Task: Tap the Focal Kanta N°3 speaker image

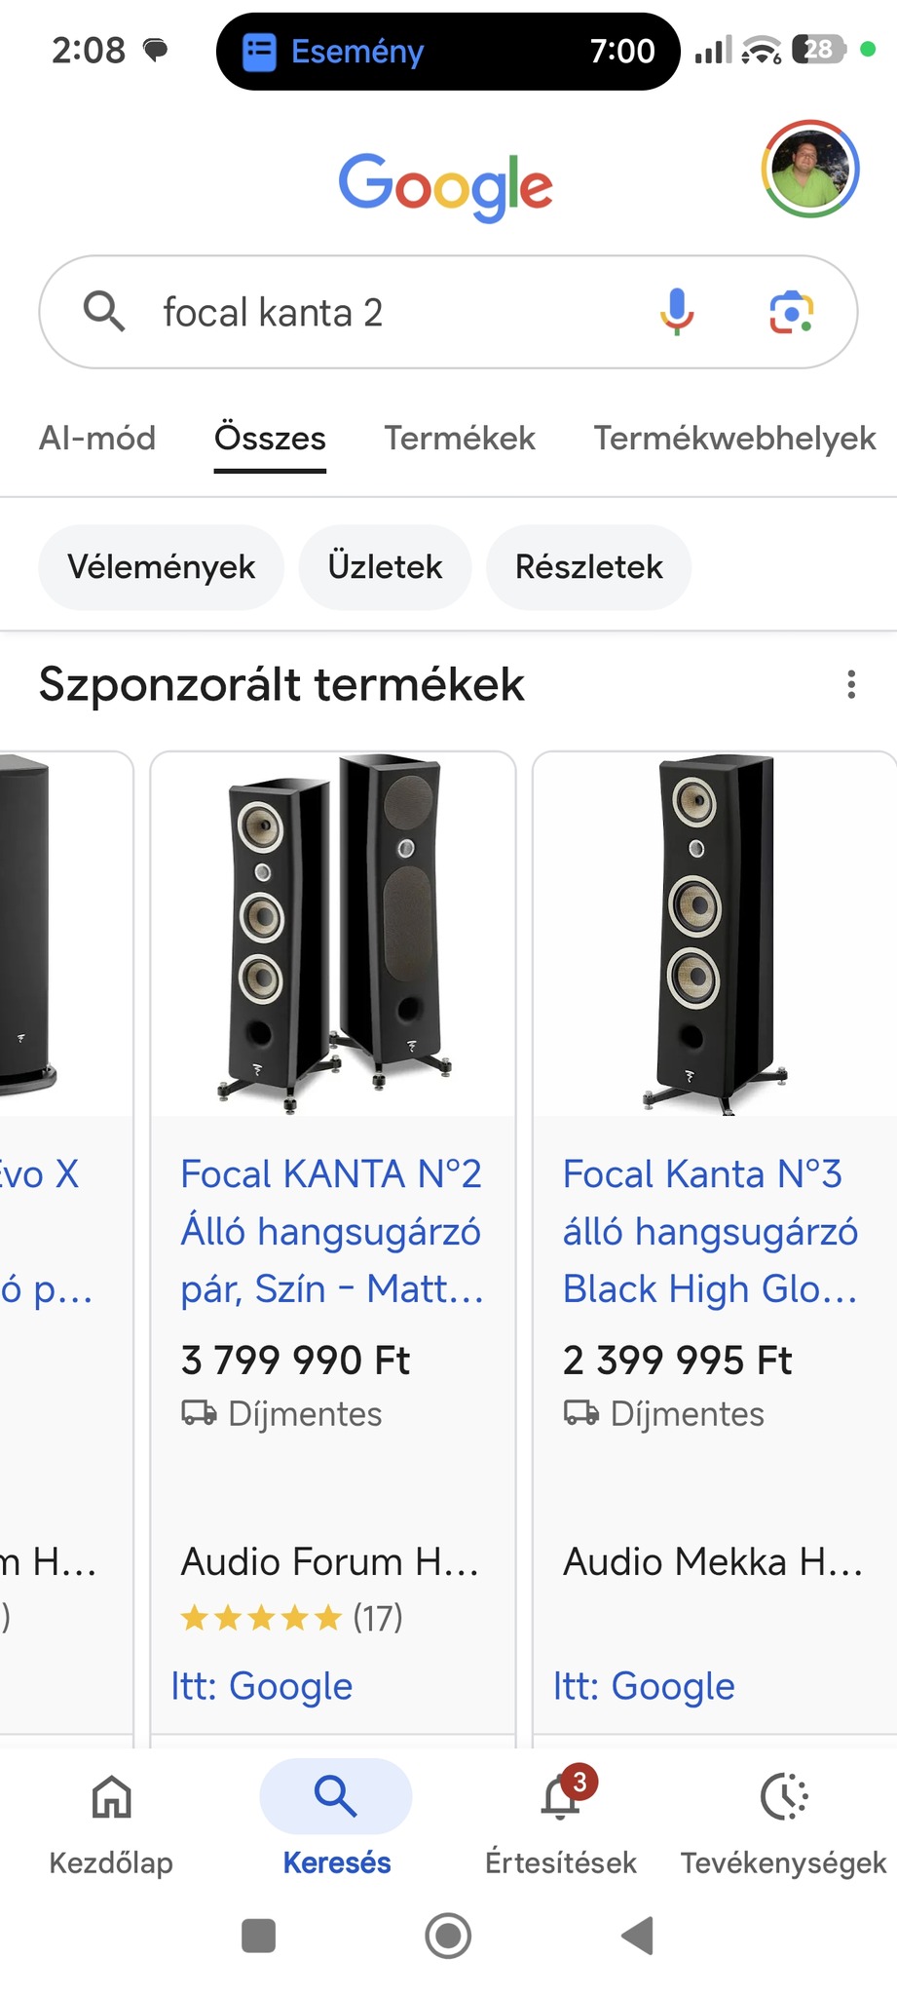Action: tap(714, 934)
